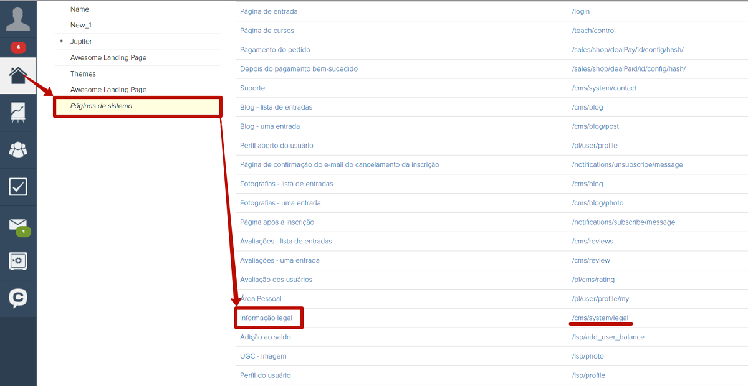The width and height of the screenshot is (748, 386).
Task: Open the Suporte system page
Action: pos(252,88)
